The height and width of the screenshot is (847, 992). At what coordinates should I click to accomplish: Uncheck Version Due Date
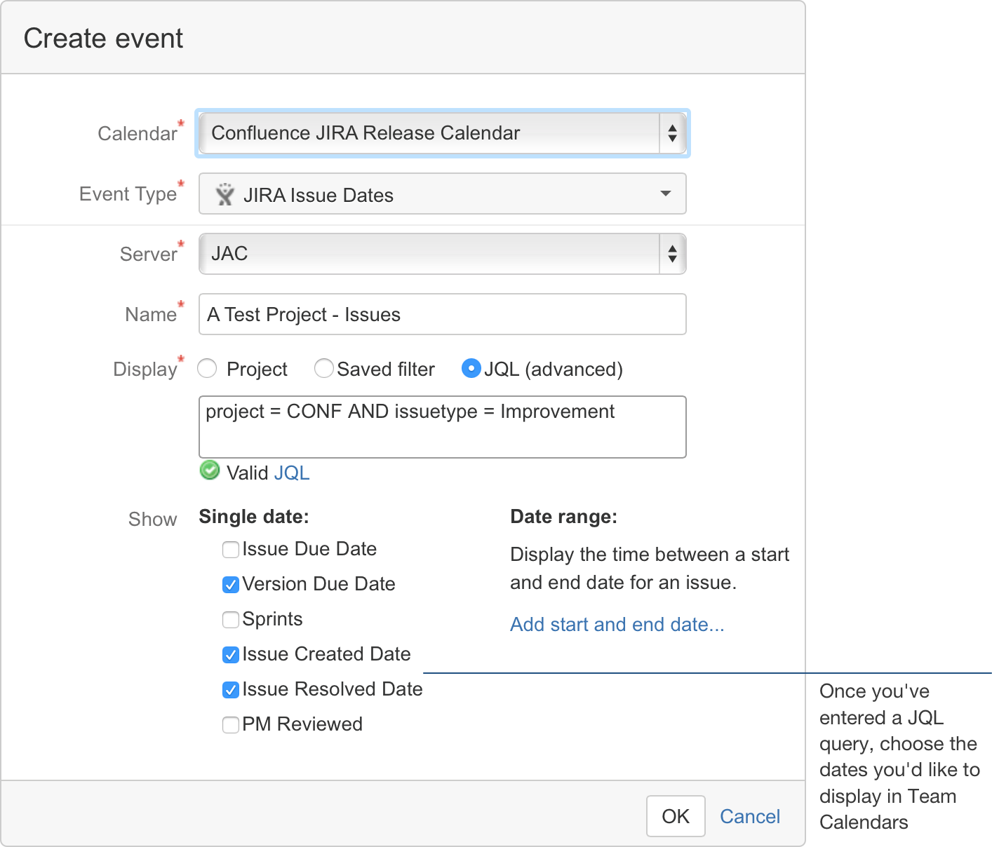coord(231,585)
